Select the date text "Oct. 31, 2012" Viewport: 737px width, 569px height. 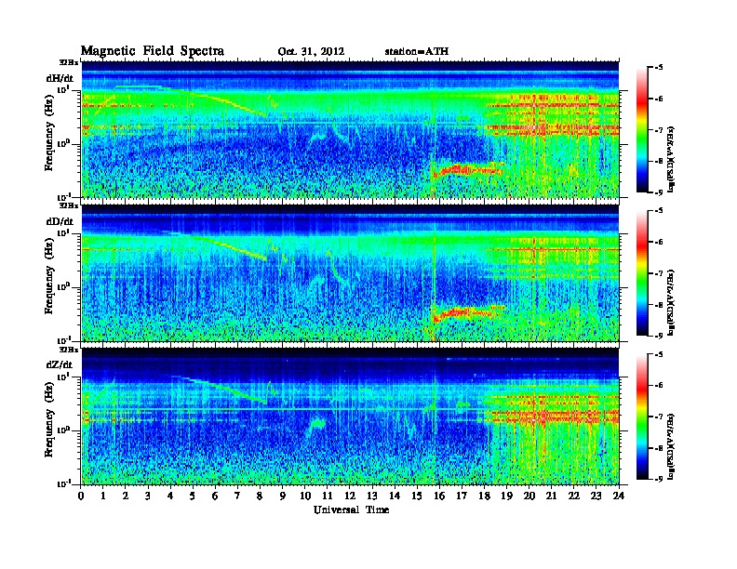[311, 51]
